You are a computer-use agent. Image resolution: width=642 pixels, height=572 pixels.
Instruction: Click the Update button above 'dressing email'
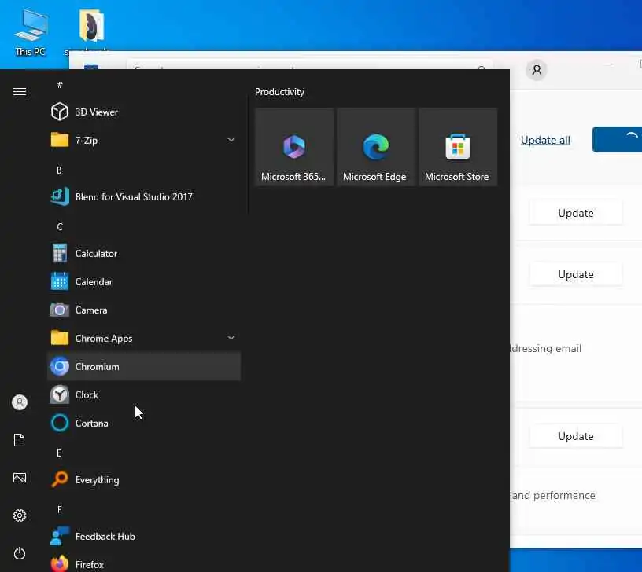(x=576, y=274)
